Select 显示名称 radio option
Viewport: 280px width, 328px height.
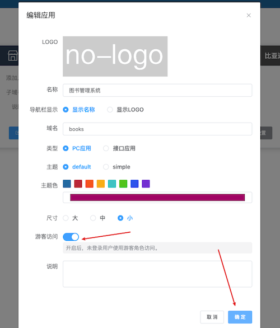[x=79, y=110]
